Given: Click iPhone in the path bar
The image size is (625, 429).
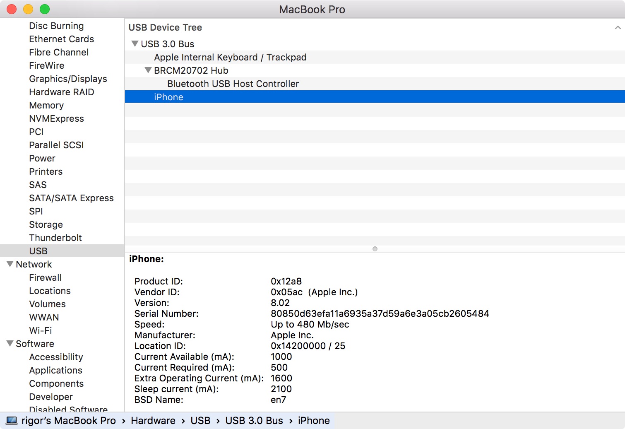Looking at the screenshot, I should (314, 421).
